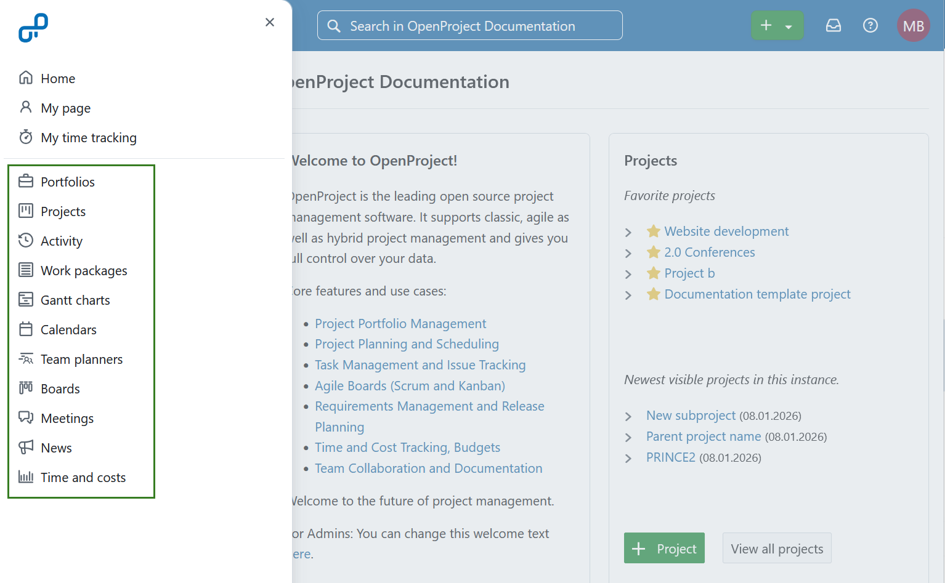The height and width of the screenshot is (583, 945).
Task: Open the notifications inbox
Action: pyautogui.click(x=833, y=25)
